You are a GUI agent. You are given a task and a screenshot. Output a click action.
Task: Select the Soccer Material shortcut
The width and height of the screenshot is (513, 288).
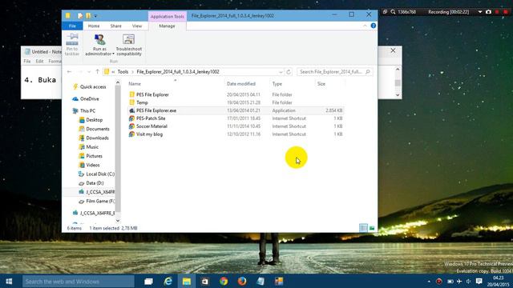pos(151,126)
